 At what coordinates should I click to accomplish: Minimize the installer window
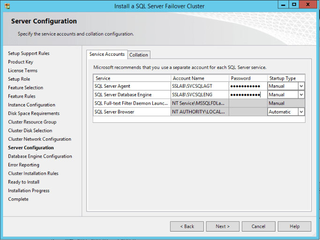[x=283, y=5]
